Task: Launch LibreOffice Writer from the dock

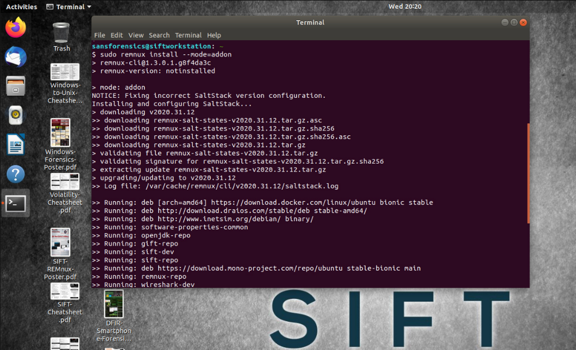Action: coord(16,145)
